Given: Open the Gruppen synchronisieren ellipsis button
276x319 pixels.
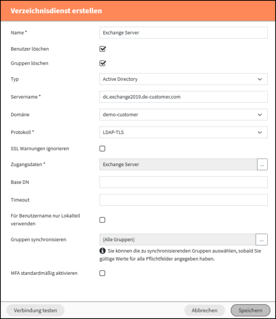Looking at the screenshot, I should [262, 239].
